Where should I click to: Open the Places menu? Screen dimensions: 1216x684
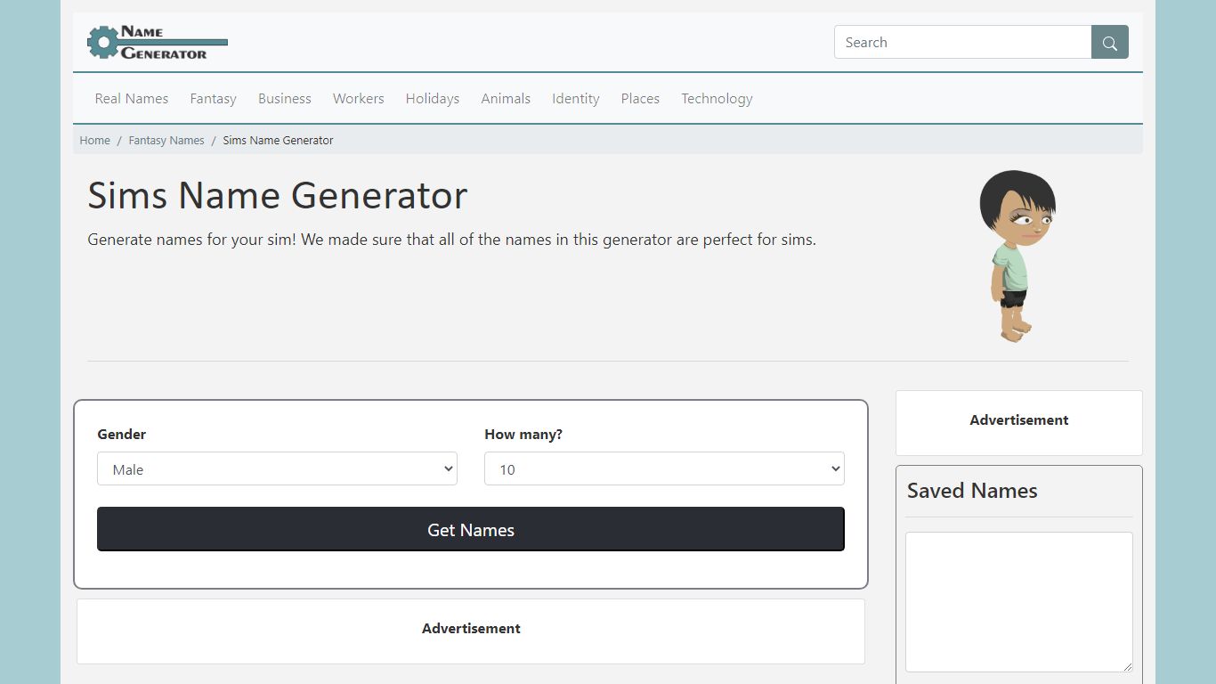tap(640, 99)
